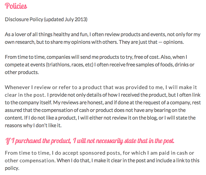Click 'link to the company itself' text
This screenshot has height=175, width=206.
pyautogui.click(x=102, y=99)
